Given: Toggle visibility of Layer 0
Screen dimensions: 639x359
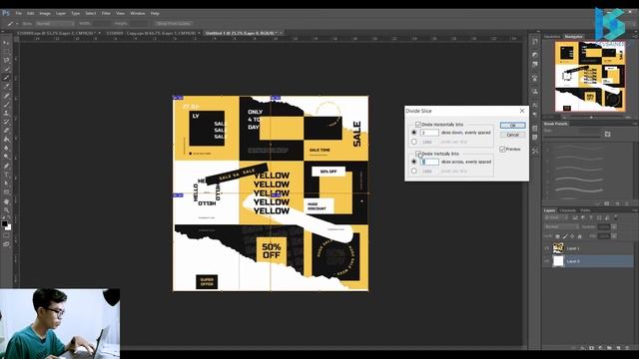Looking at the screenshot, I should [547, 261].
